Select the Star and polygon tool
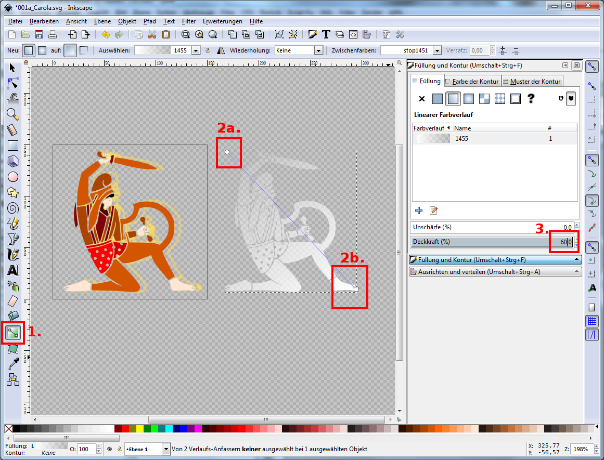Screen dimensions: 604x460 click(13, 192)
